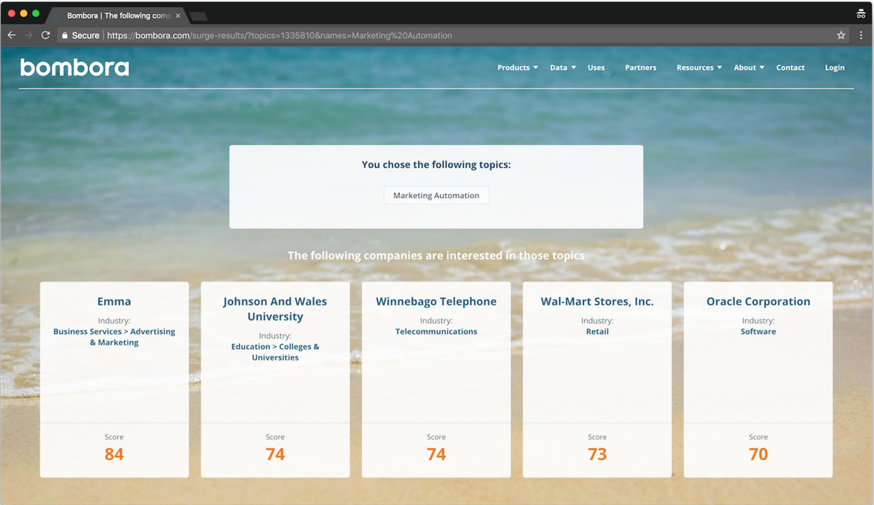Click the Login link

coord(834,68)
